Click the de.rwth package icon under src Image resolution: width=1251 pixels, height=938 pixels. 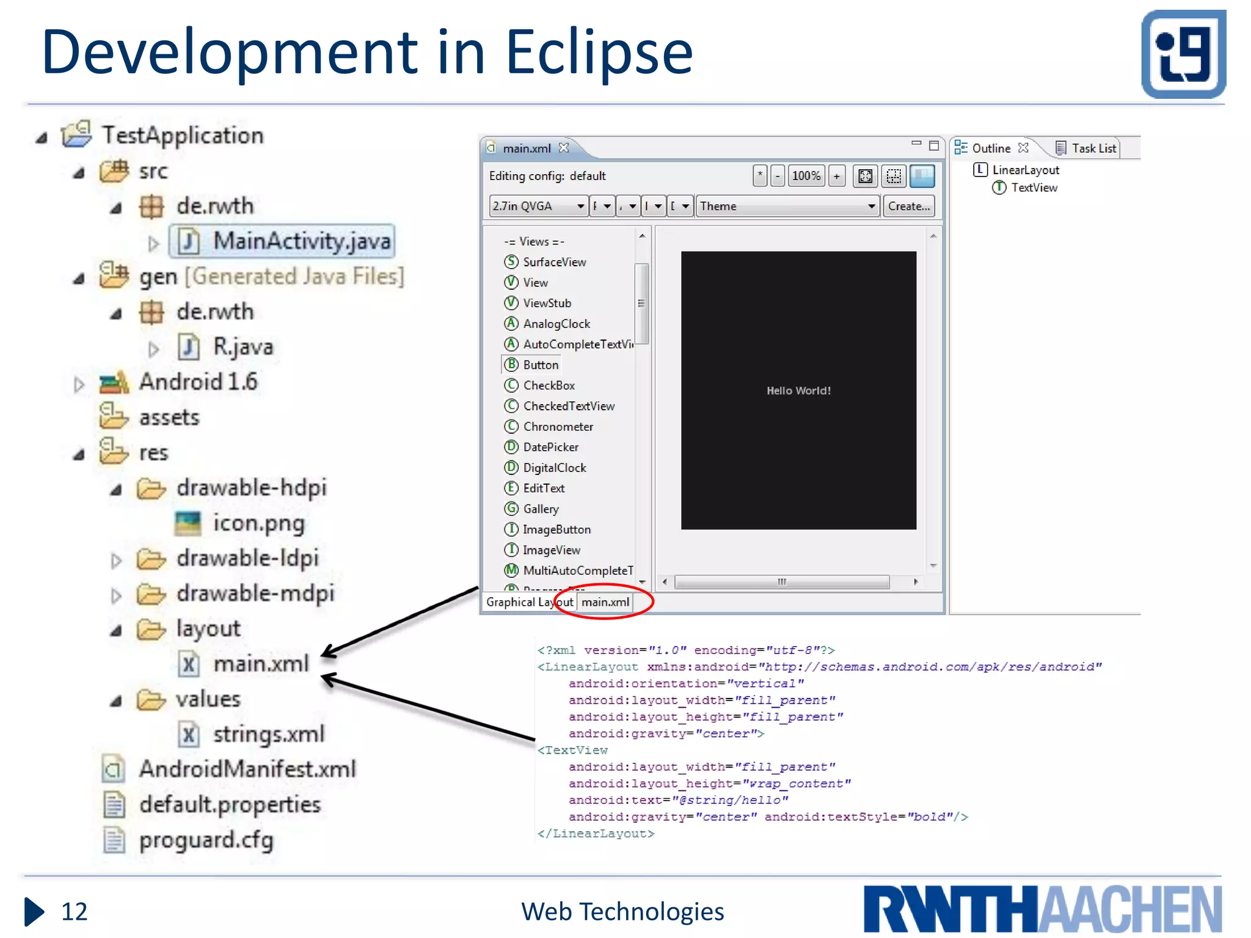[151, 206]
